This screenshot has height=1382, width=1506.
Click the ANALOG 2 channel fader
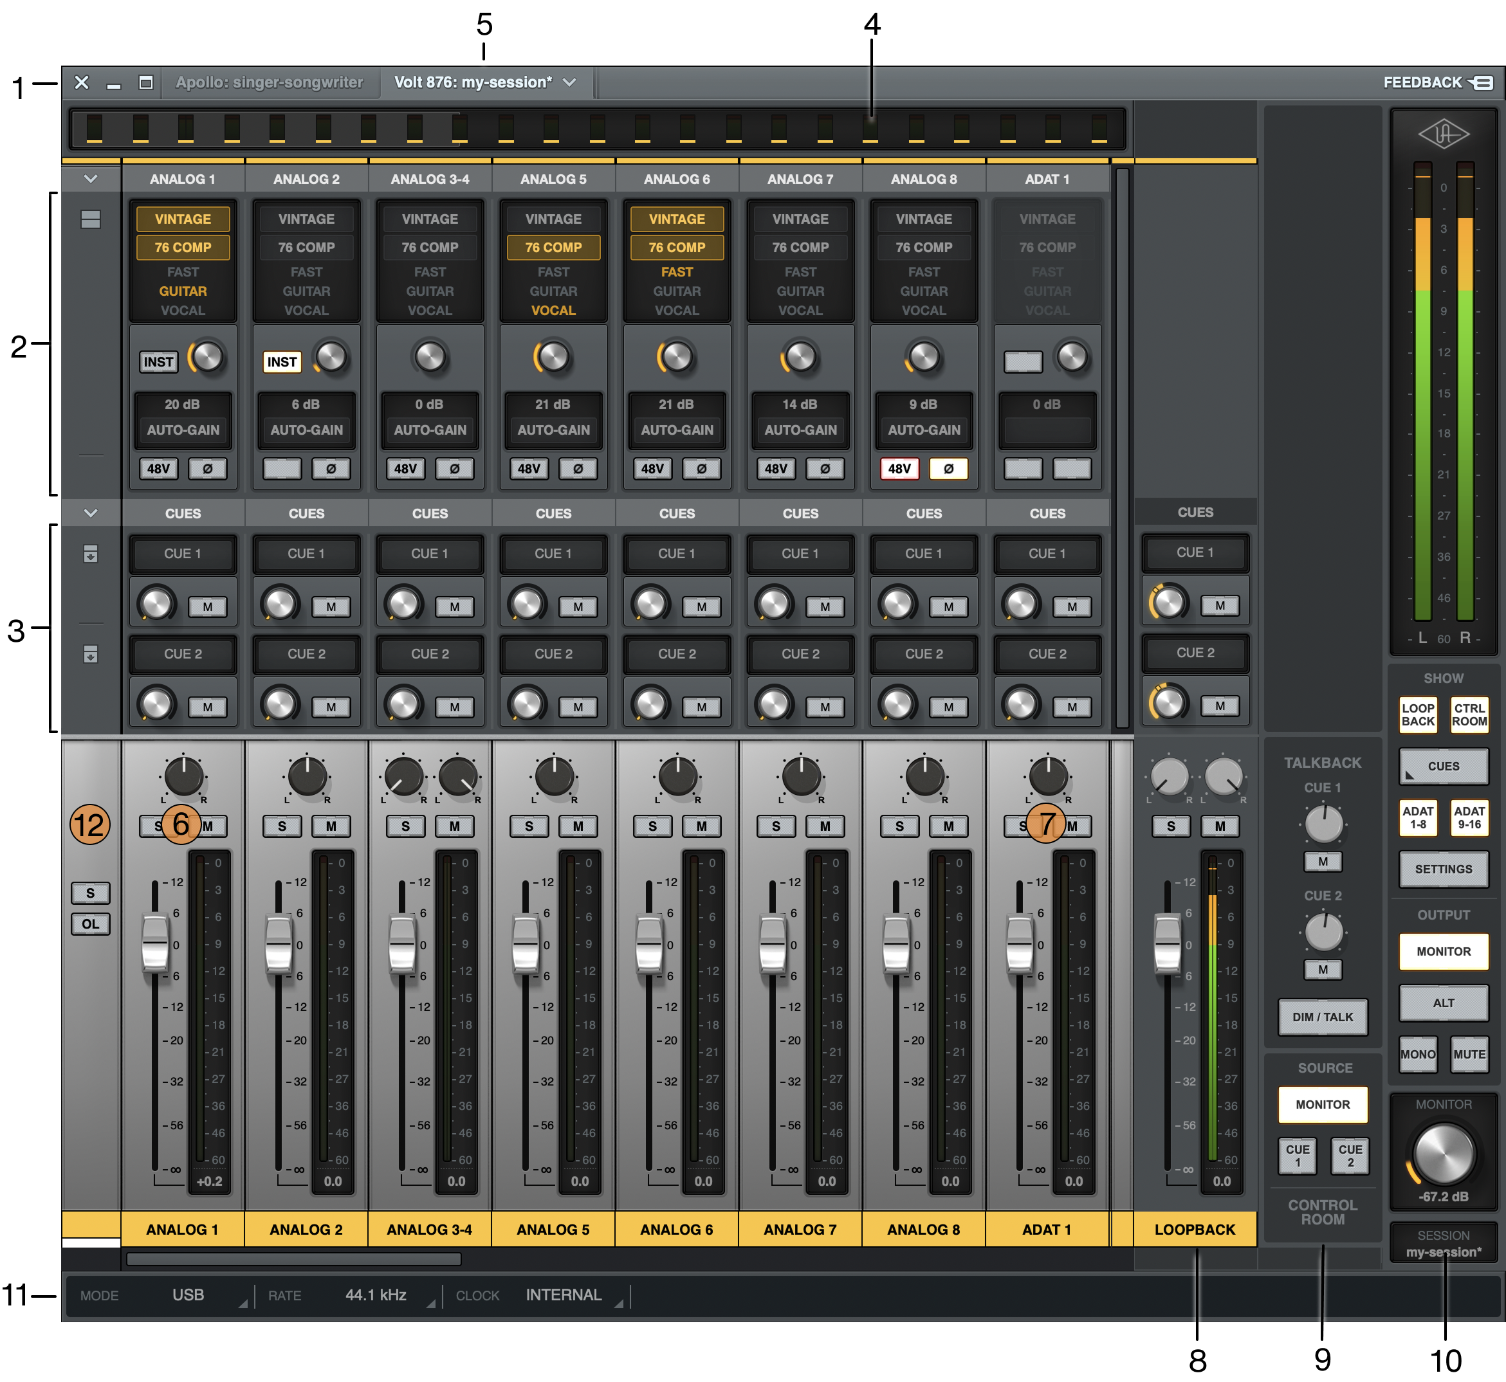(x=279, y=945)
